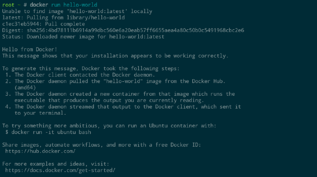The height and width of the screenshot is (177, 317).
Task: Click the 'Status: Downloaded newer image' line
Action: (83, 37)
